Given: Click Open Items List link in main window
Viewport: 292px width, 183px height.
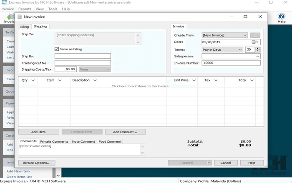Looking at the screenshot, I should click(19, 177).
